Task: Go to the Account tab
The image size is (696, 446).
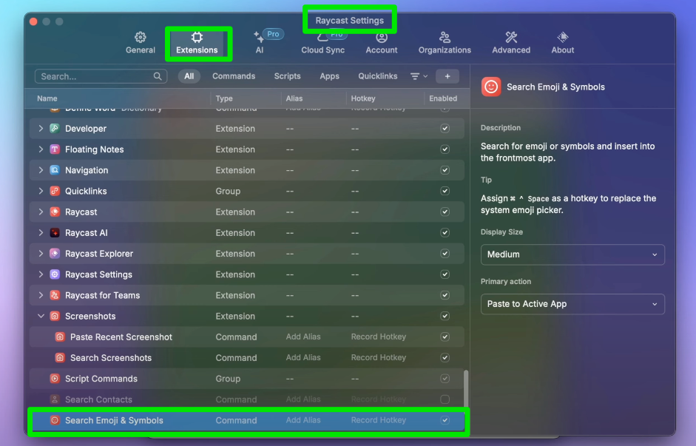Action: pyautogui.click(x=382, y=43)
